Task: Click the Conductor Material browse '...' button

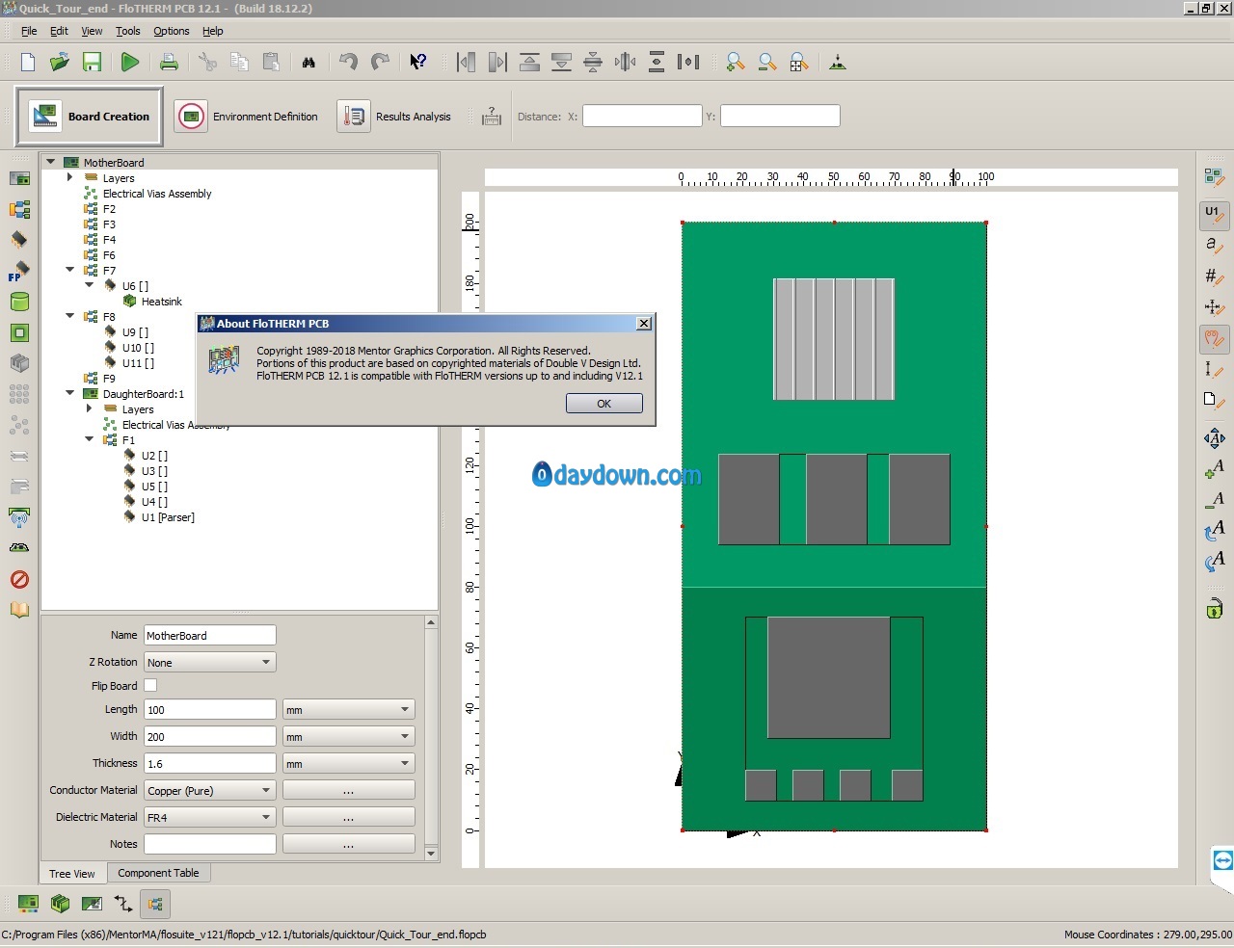Action: tap(348, 791)
